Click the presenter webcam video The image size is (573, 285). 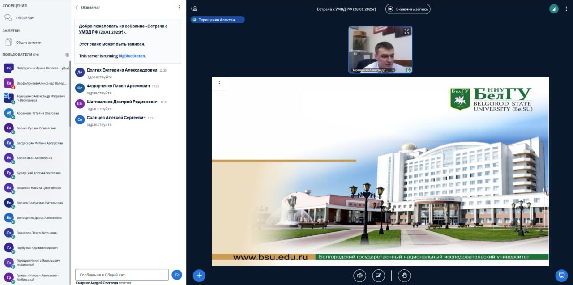pyautogui.click(x=381, y=49)
